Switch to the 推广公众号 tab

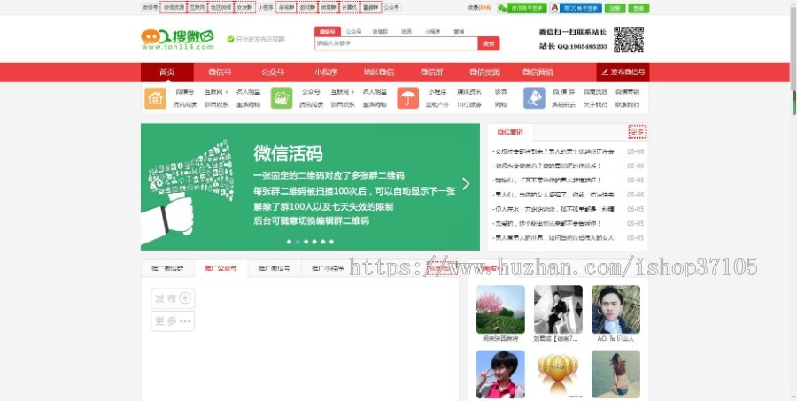click(x=221, y=268)
